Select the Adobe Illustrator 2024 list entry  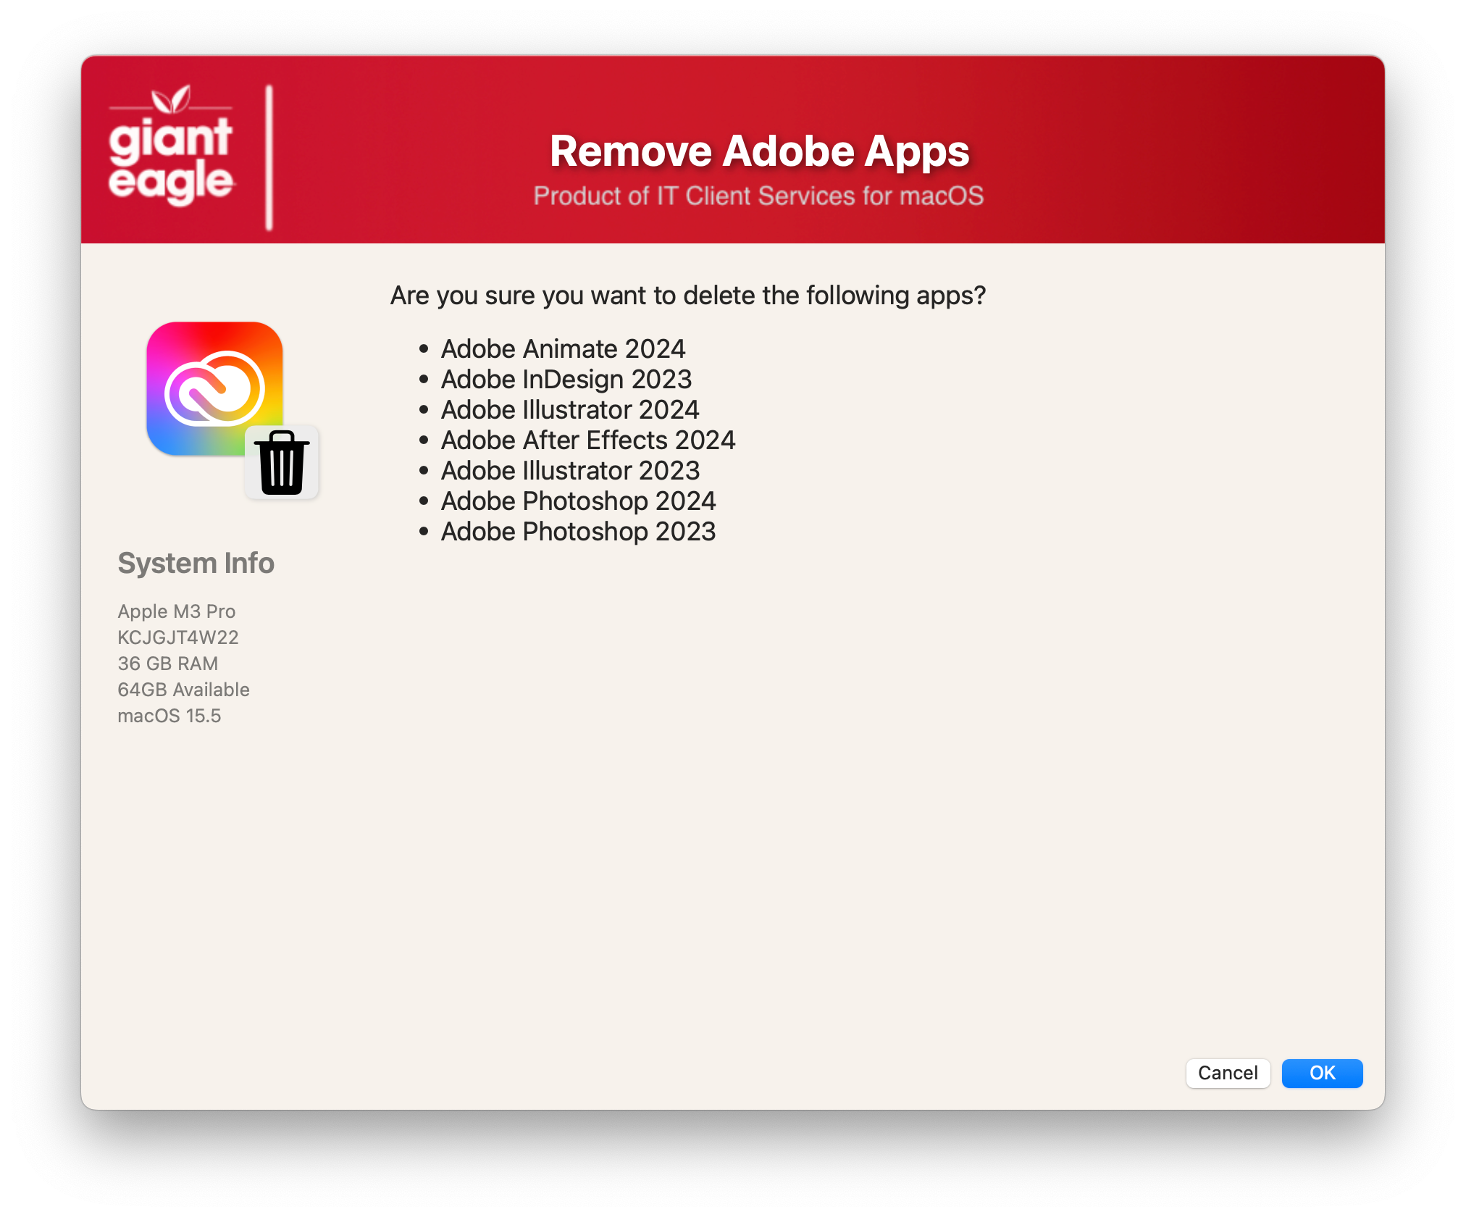(x=570, y=410)
